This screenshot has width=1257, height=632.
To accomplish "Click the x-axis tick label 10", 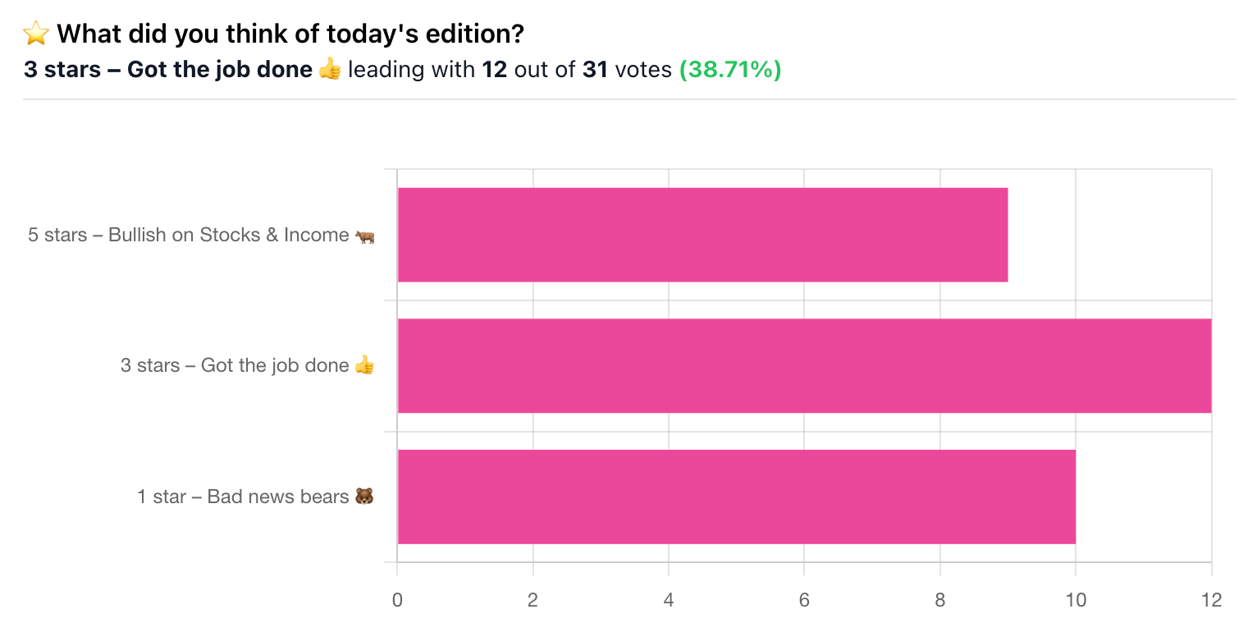I will (1076, 600).
